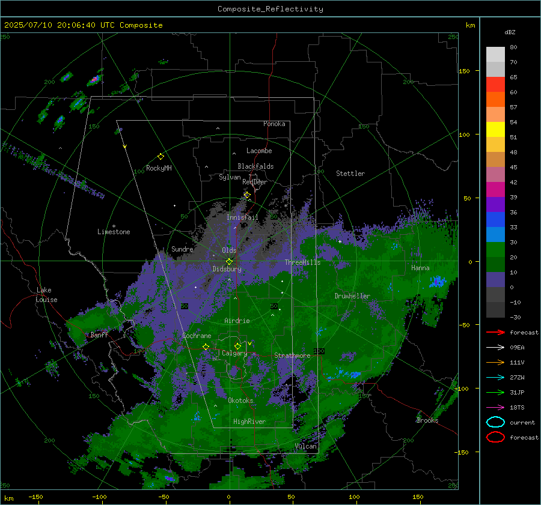
Task: Pick the light blue 30 dBZ swatch
Action: [x=495, y=234]
